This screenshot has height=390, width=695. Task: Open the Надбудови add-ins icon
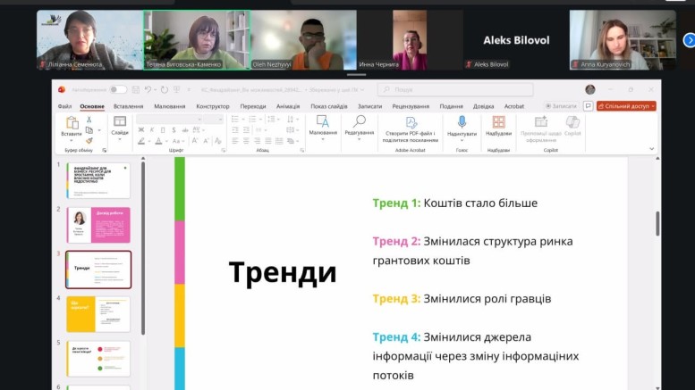coord(498,121)
